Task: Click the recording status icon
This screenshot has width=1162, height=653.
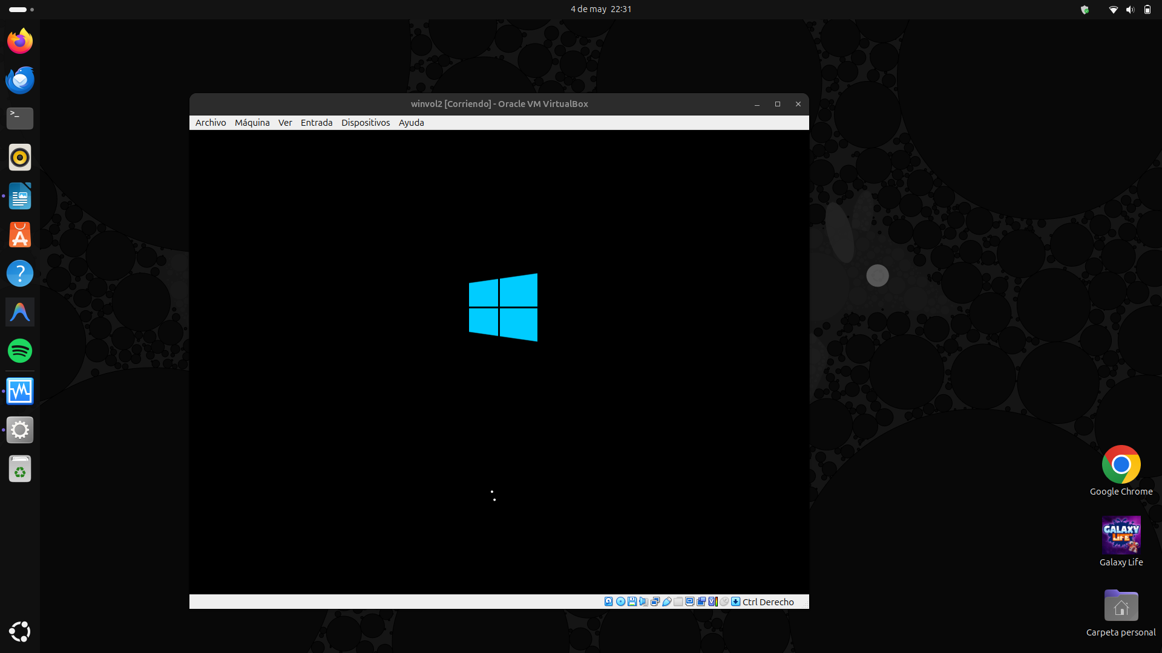Action: click(x=701, y=602)
